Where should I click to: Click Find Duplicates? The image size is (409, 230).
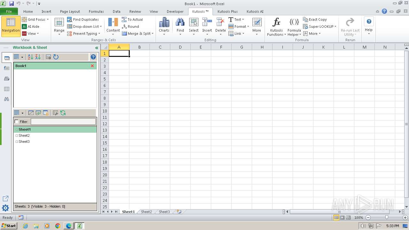click(x=83, y=19)
